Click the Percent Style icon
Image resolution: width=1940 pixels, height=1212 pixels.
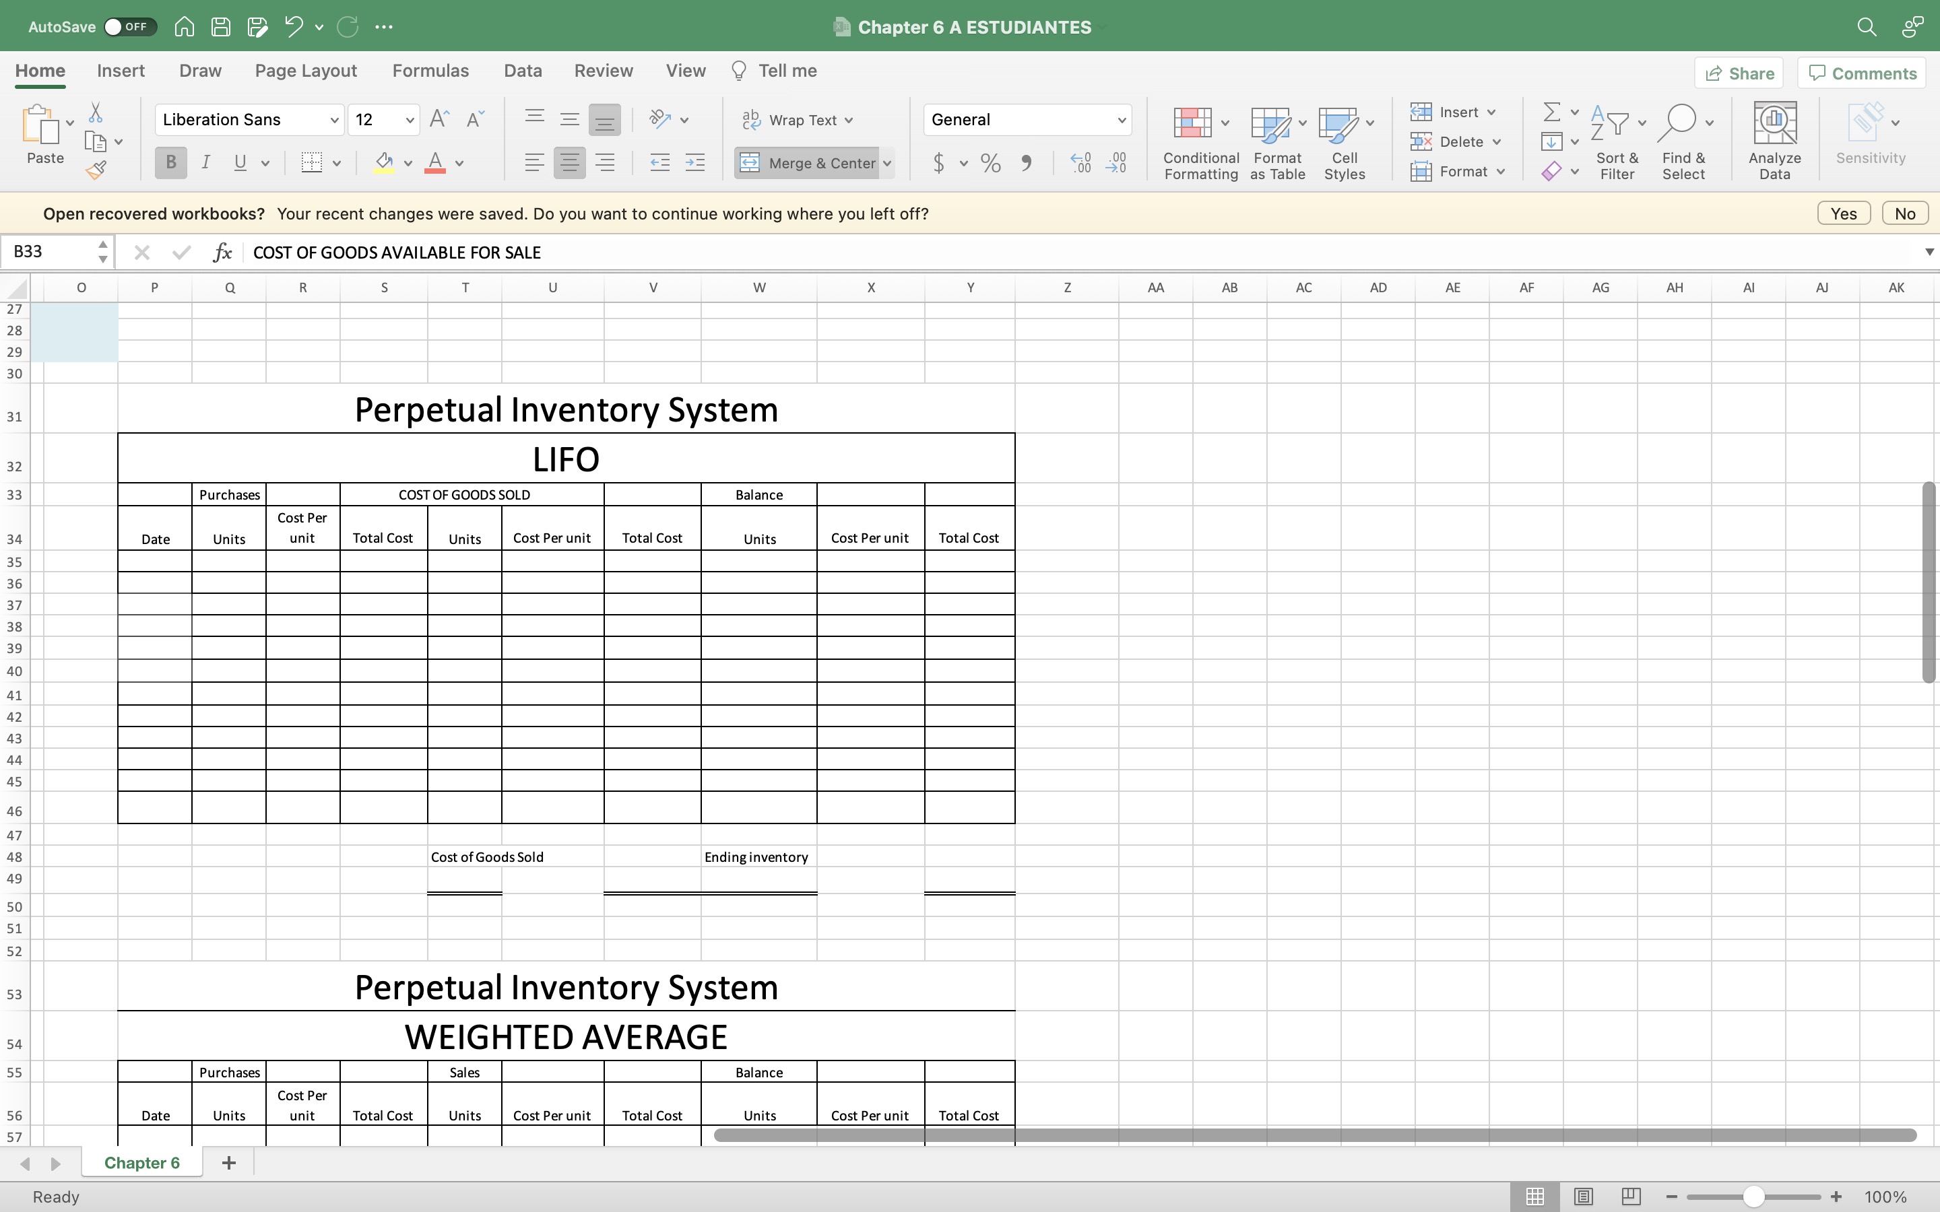(x=990, y=164)
